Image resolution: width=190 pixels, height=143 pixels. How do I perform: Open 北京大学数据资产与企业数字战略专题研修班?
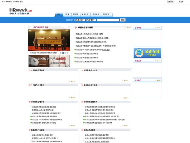pos(96,46)
